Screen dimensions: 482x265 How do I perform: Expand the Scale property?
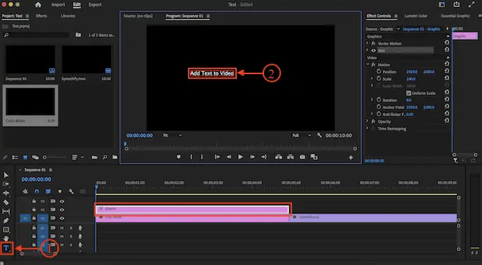(372, 79)
